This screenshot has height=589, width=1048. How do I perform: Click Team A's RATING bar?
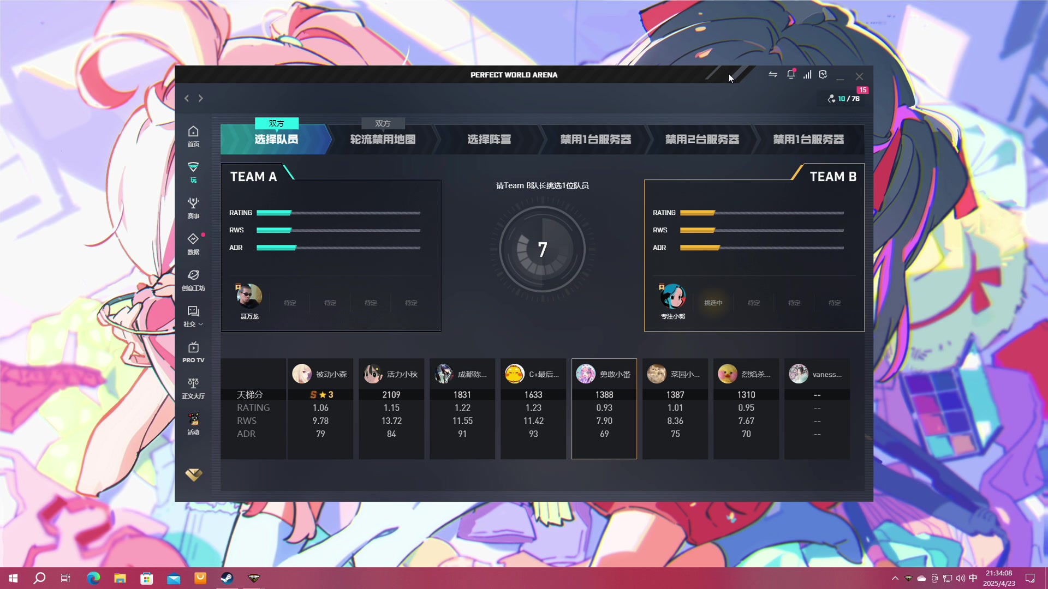(338, 213)
